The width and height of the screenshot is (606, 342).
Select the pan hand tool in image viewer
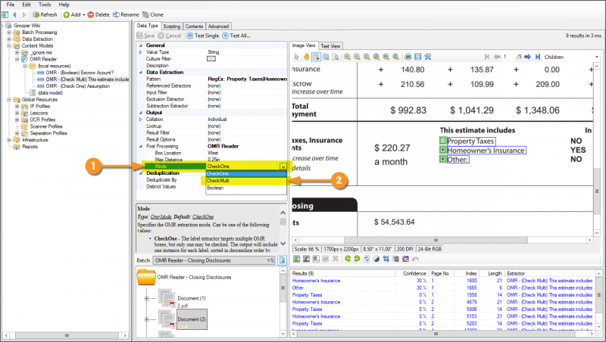pyautogui.click(x=306, y=57)
